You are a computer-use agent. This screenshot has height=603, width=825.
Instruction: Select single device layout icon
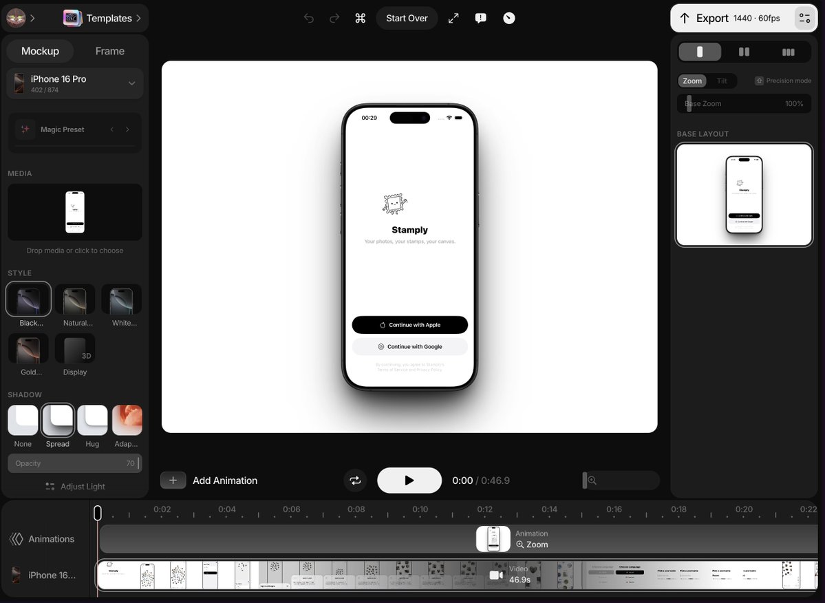point(700,52)
